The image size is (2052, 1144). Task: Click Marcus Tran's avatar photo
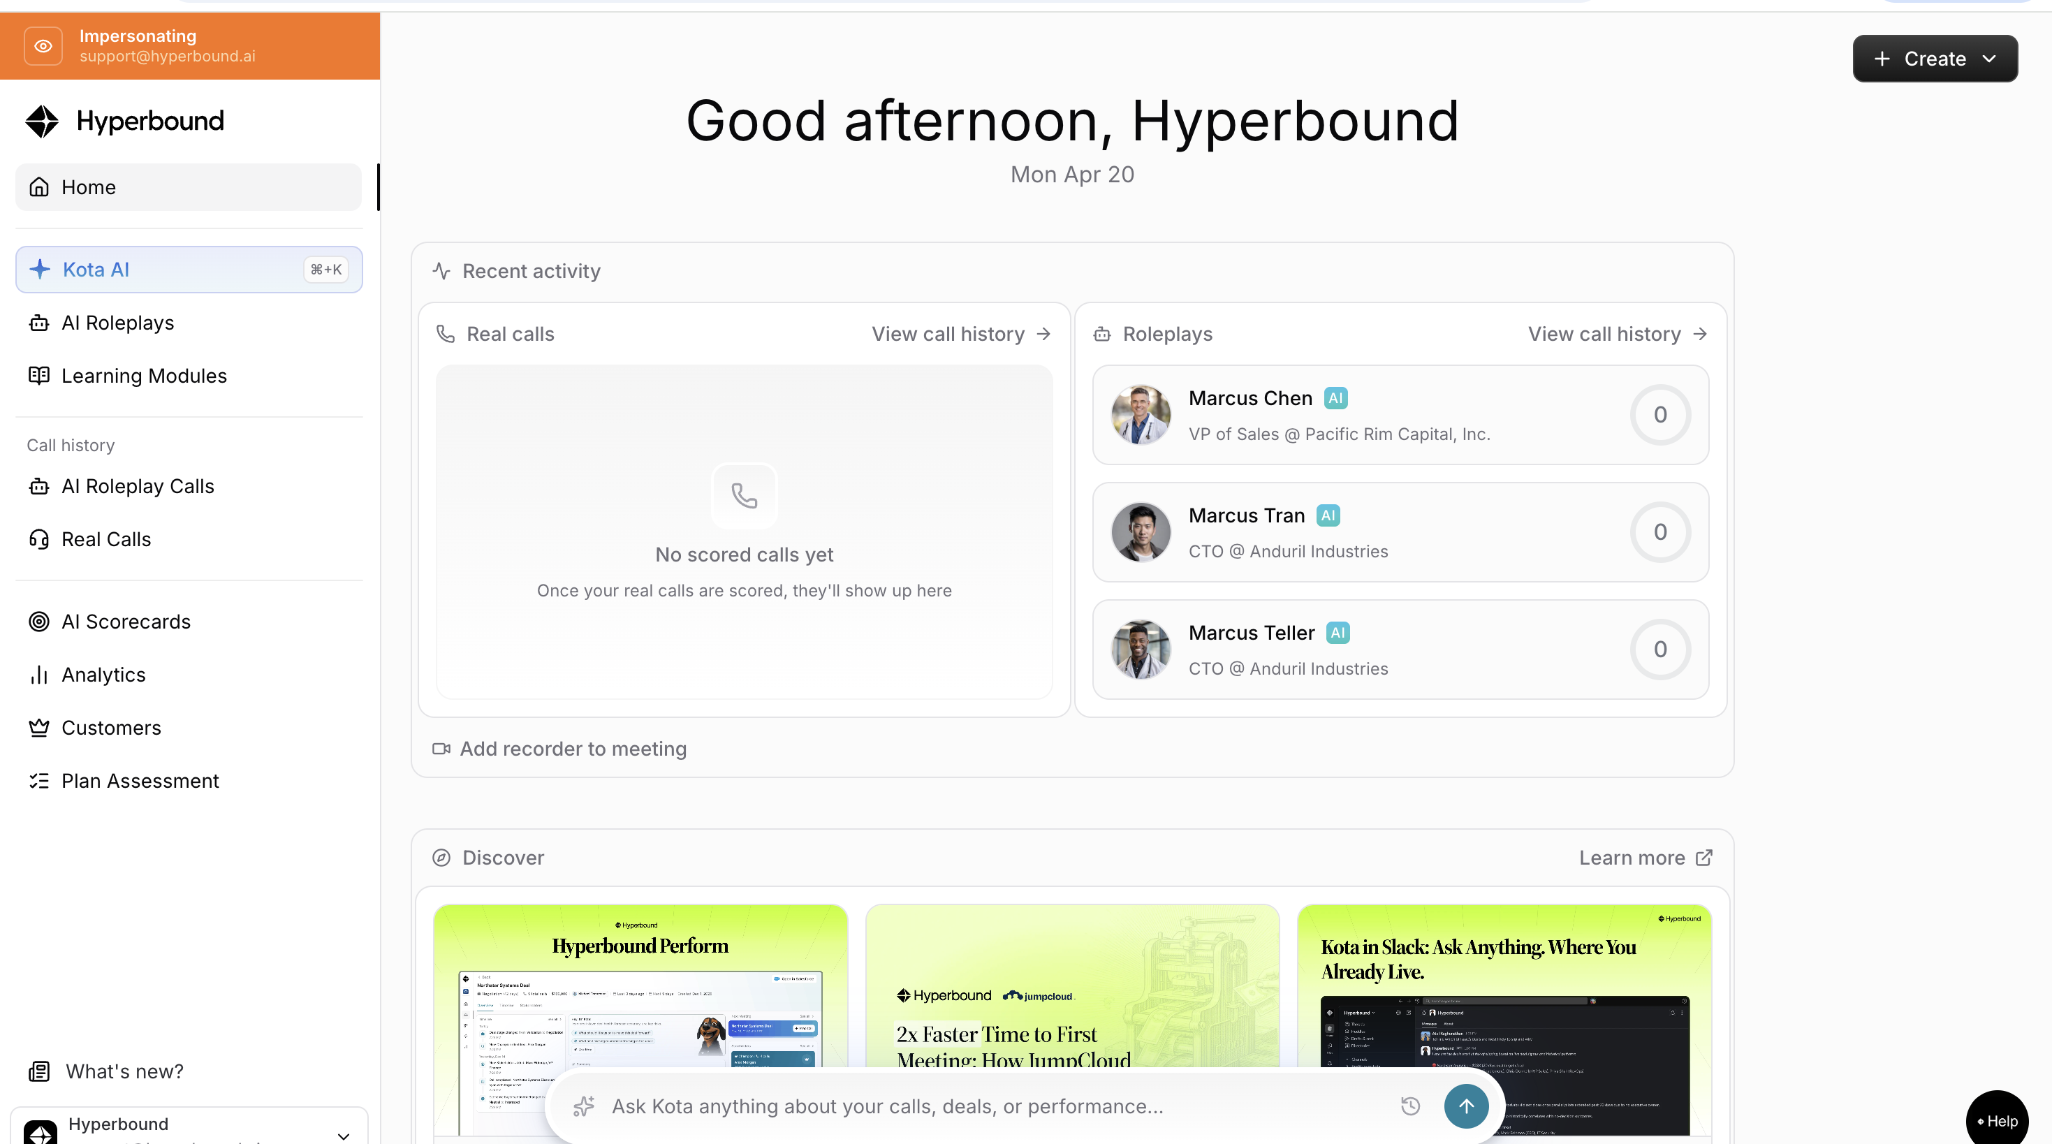point(1141,532)
